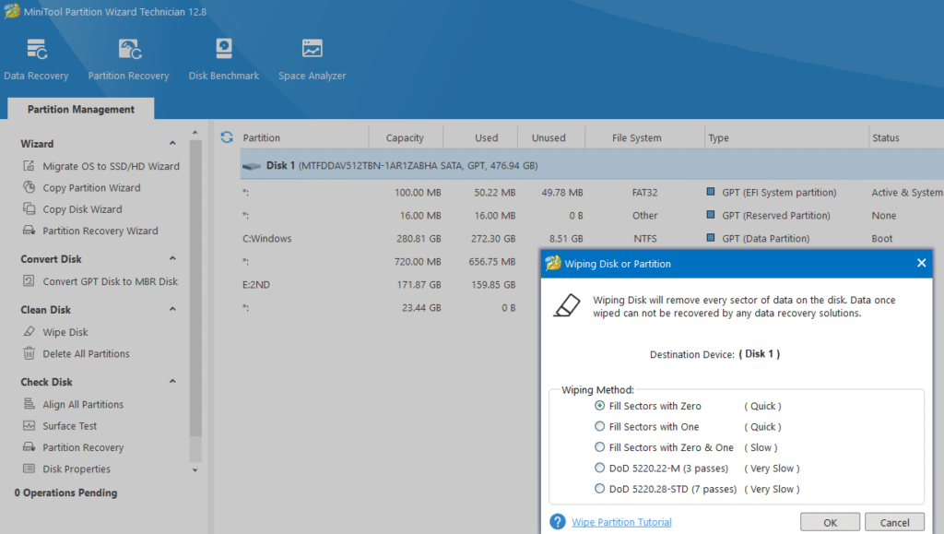The height and width of the screenshot is (534, 944).
Task: Sort by the Unused column header
Action: pos(549,137)
